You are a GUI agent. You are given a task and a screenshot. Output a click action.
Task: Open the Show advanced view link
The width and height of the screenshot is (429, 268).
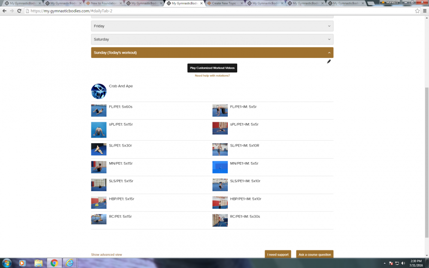pyautogui.click(x=106, y=255)
